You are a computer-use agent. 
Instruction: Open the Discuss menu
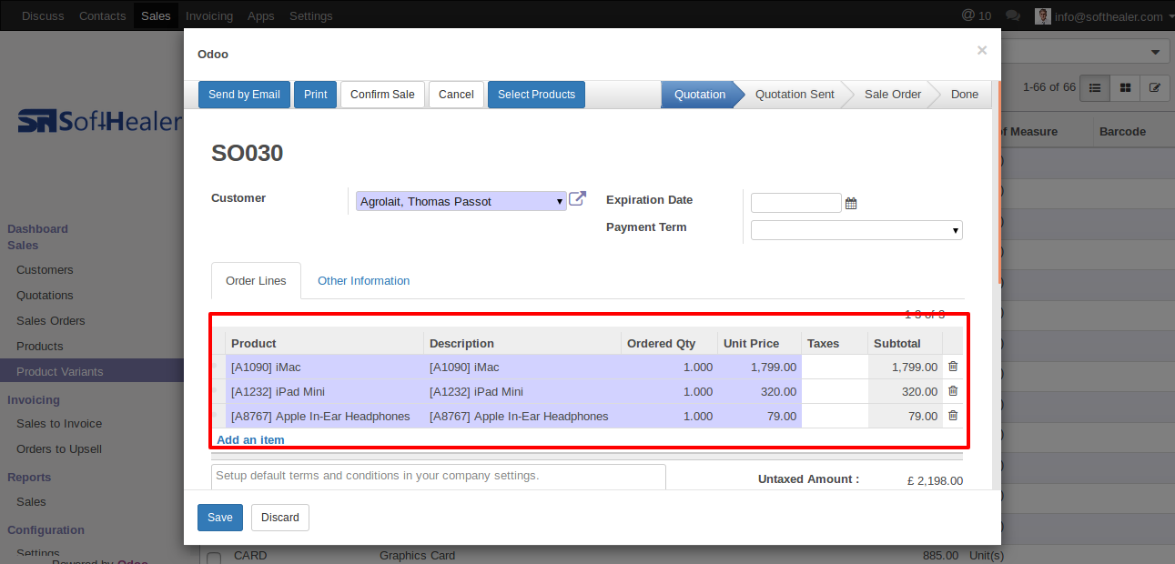coord(43,15)
